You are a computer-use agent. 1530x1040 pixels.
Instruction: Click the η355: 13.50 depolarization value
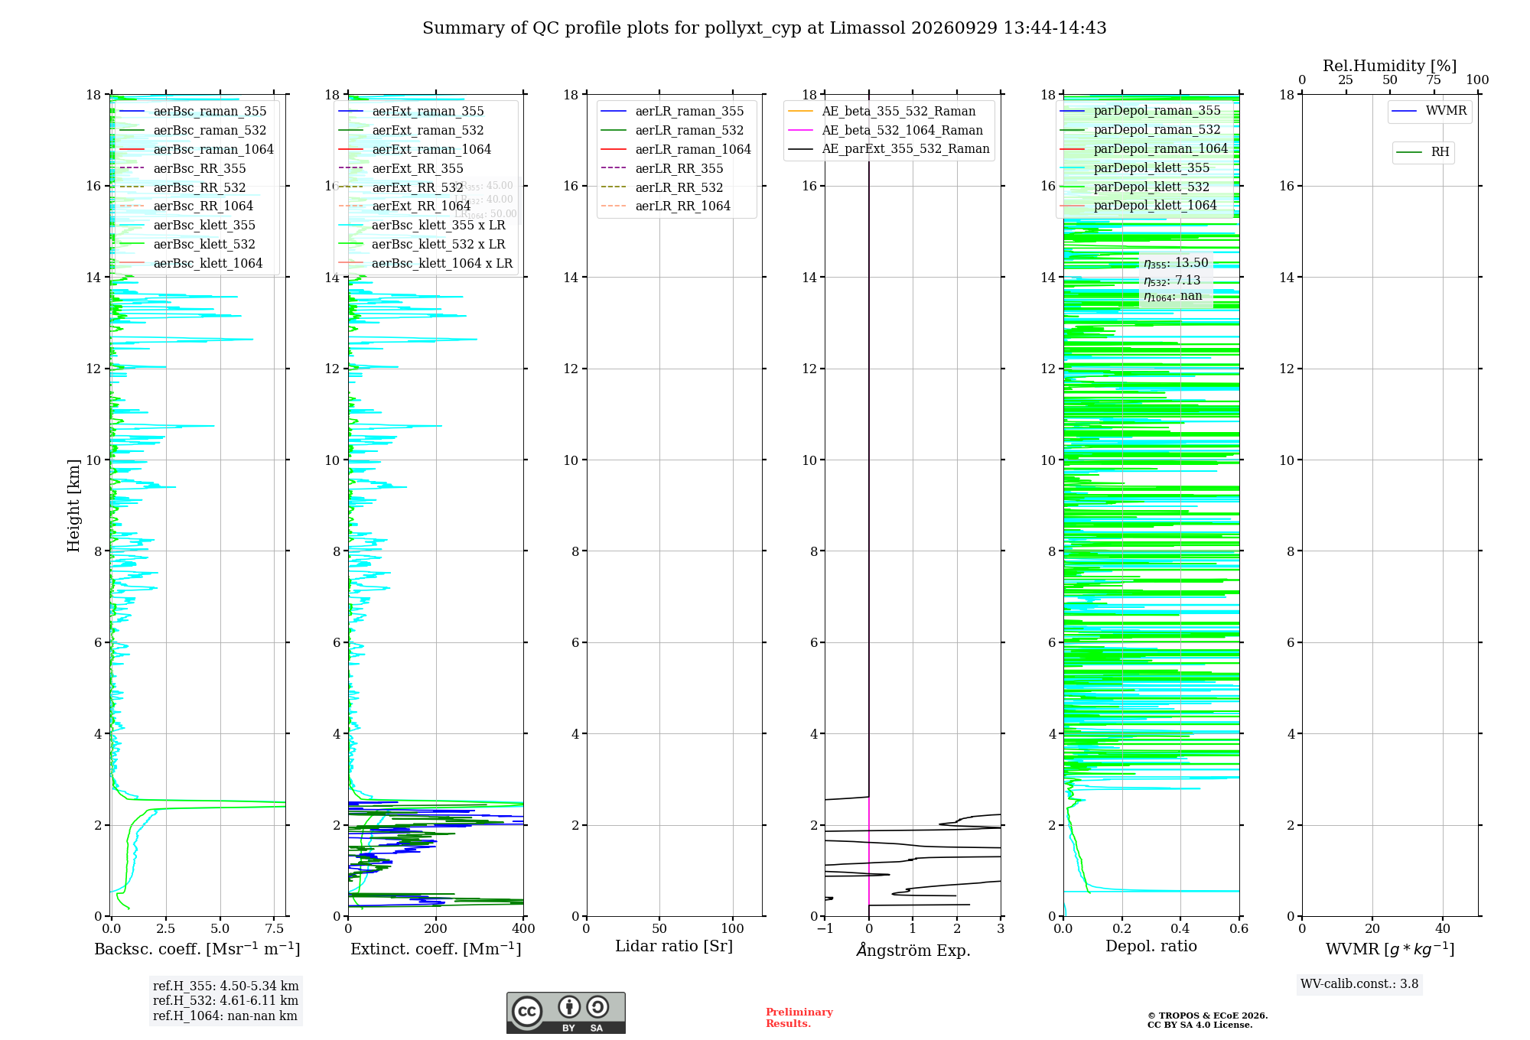(x=1176, y=263)
